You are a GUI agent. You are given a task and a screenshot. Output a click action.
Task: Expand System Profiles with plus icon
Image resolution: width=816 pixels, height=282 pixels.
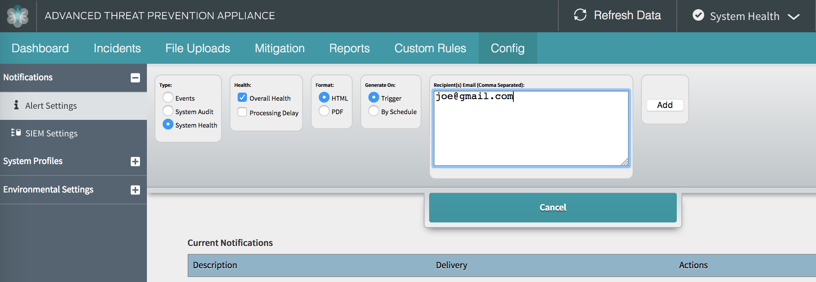pos(135,161)
